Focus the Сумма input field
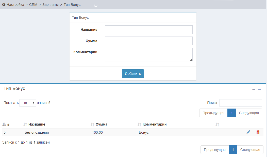 click(149, 41)
